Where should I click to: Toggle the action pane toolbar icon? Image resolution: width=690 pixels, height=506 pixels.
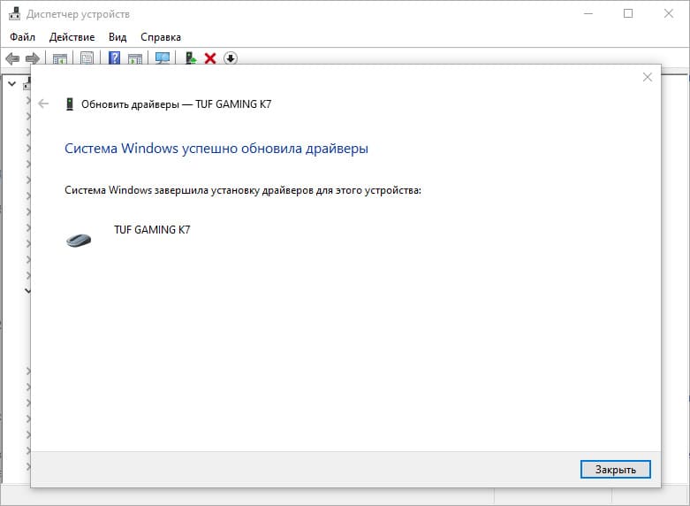pyautogui.click(x=135, y=58)
